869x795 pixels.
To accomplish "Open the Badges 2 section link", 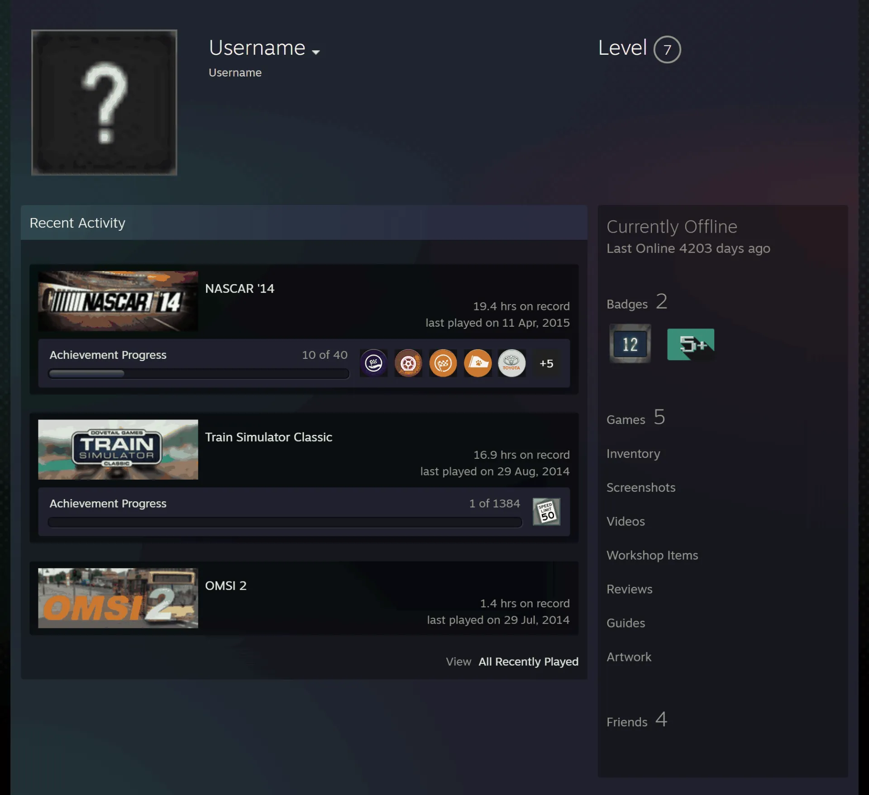I will pyautogui.click(x=637, y=302).
